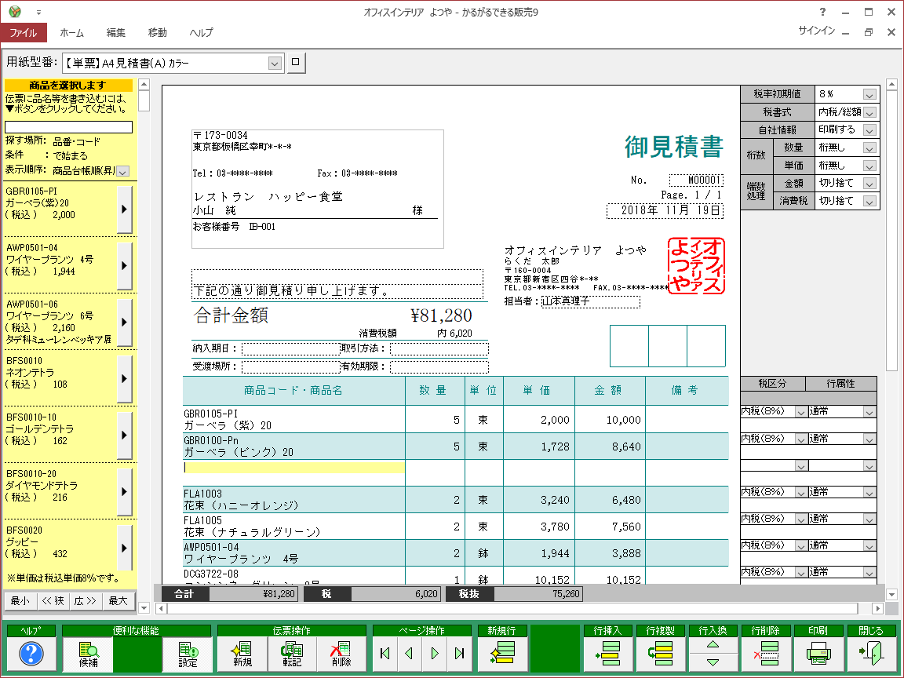Insert ダイヤモンドテトラ using its arrow button

[124, 492]
